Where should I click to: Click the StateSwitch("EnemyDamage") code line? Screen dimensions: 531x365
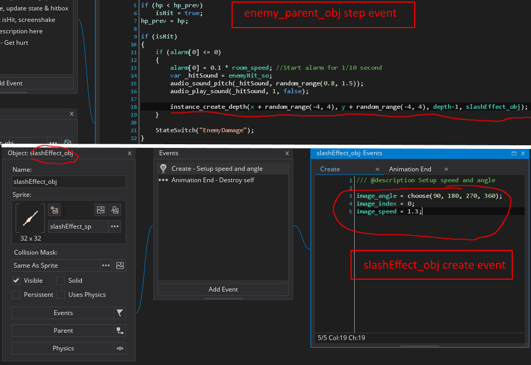204,130
